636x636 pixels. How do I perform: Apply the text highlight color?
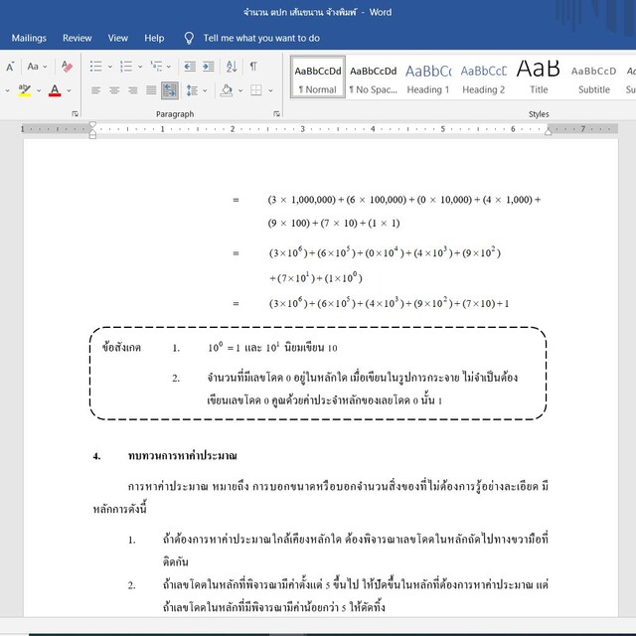pos(24,90)
